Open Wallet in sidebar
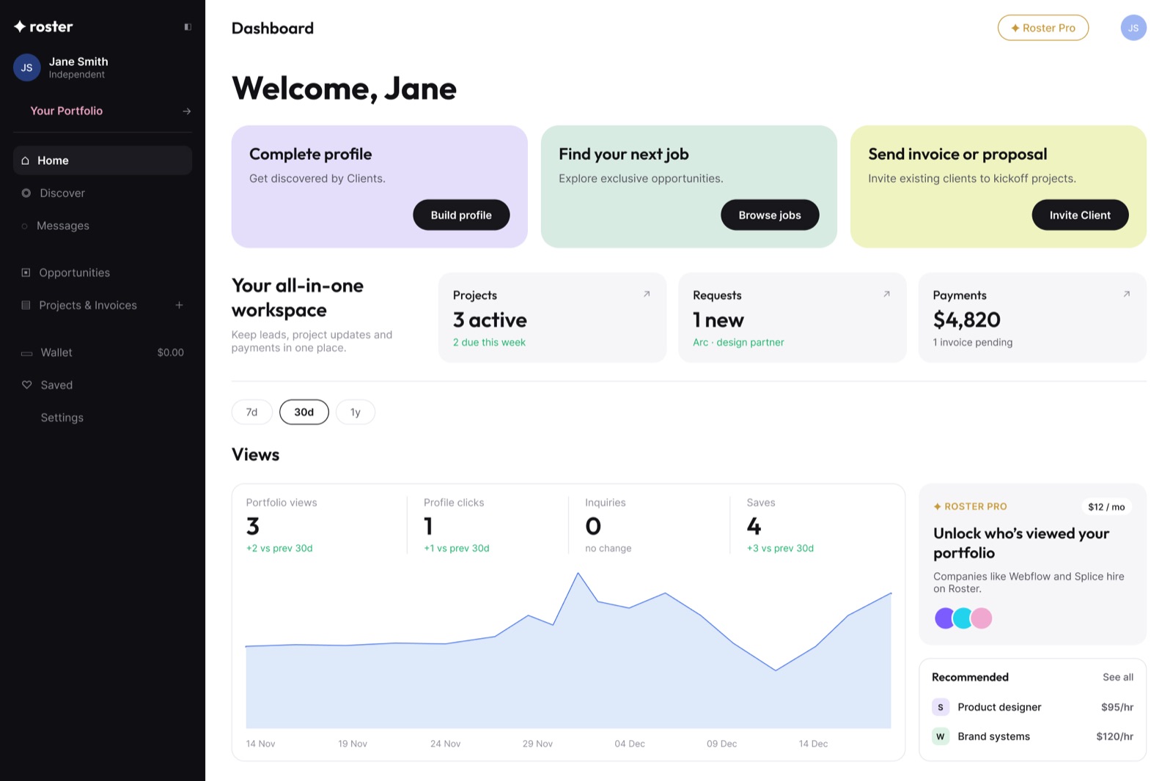Screen dimensions: 1173x781 coord(103,352)
